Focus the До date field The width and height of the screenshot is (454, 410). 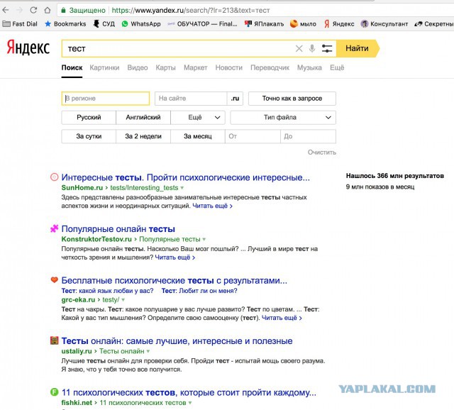(x=308, y=136)
